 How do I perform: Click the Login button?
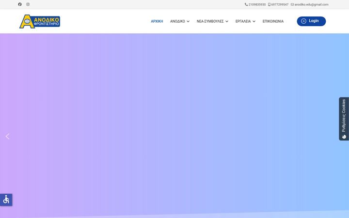tap(311, 21)
